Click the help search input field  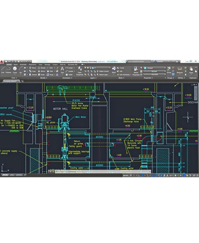pyautogui.click(x=139, y=62)
